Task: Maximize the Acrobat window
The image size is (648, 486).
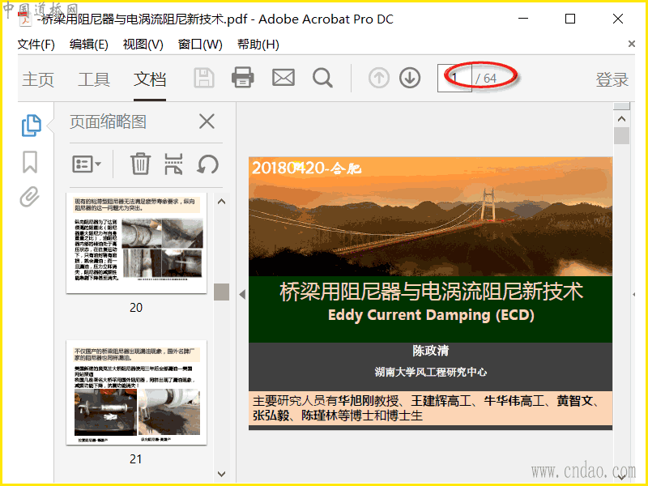Action: pyautogui.click(x=570, y=19)
